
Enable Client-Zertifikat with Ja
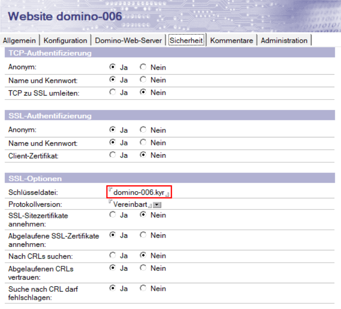[112, 155]
